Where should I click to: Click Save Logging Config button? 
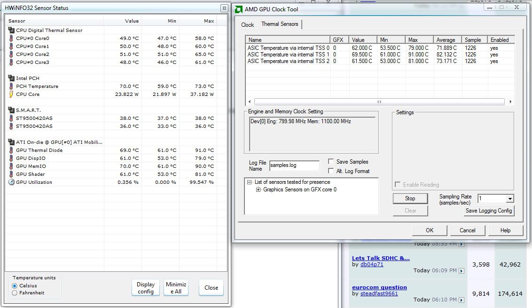tap(489, 211)
